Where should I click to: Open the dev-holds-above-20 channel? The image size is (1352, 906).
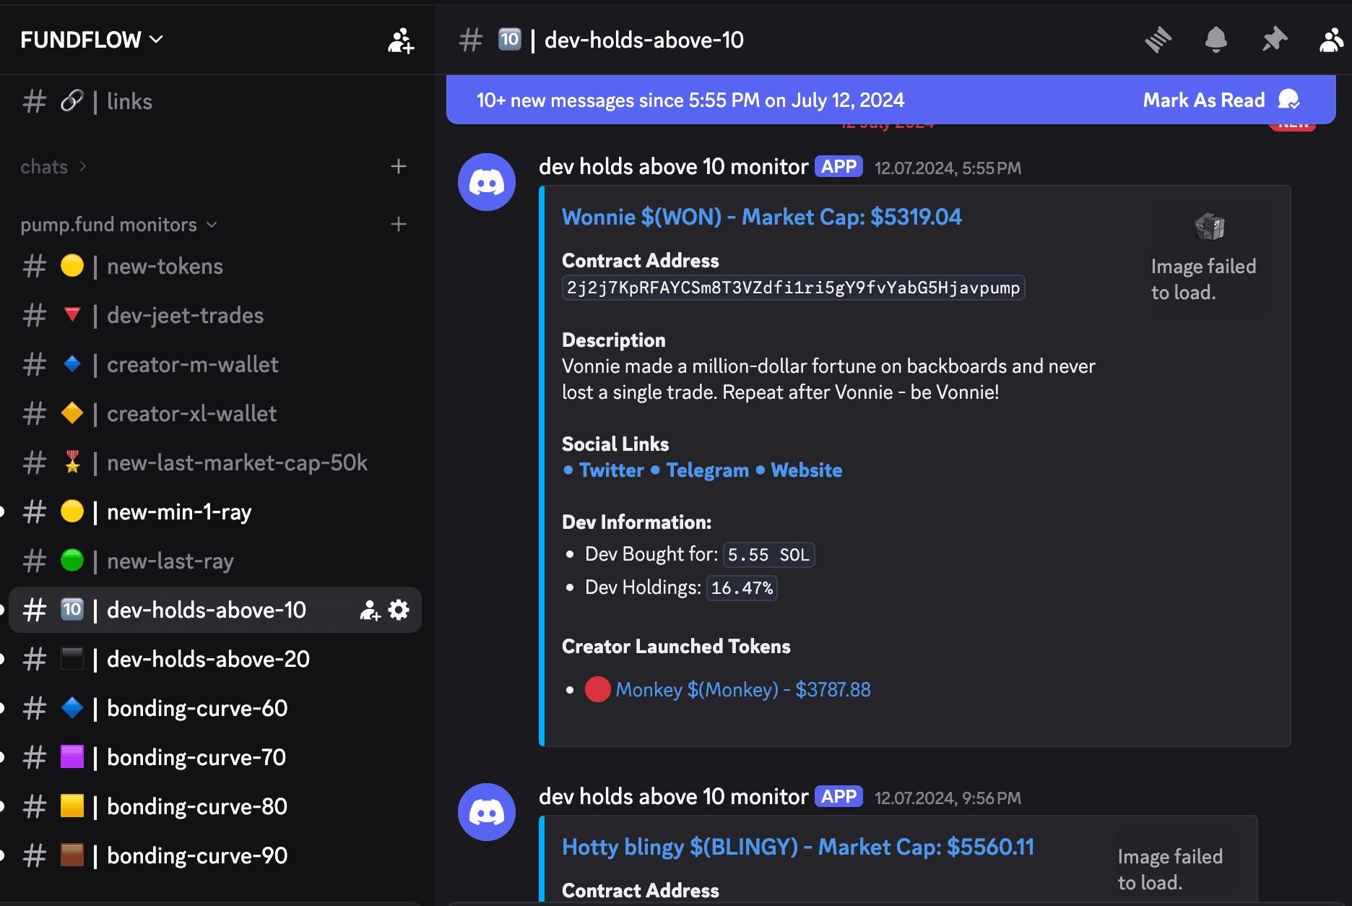(x=214, y=659)
